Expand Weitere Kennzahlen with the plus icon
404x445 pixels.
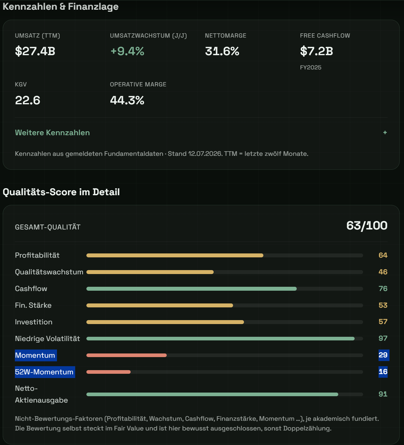point(385,132)
